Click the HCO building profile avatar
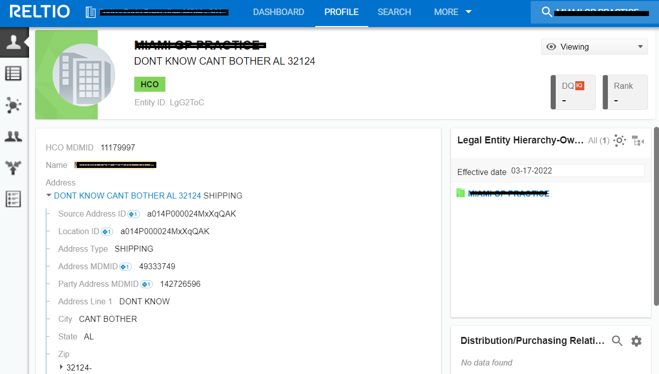The height and width of the screenshot is (374, 659). coord(84,75)
